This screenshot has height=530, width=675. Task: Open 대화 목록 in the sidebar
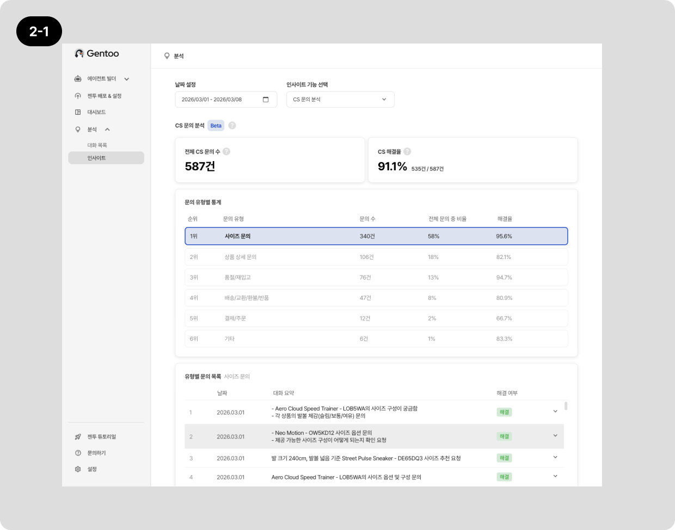coord(97,145)
